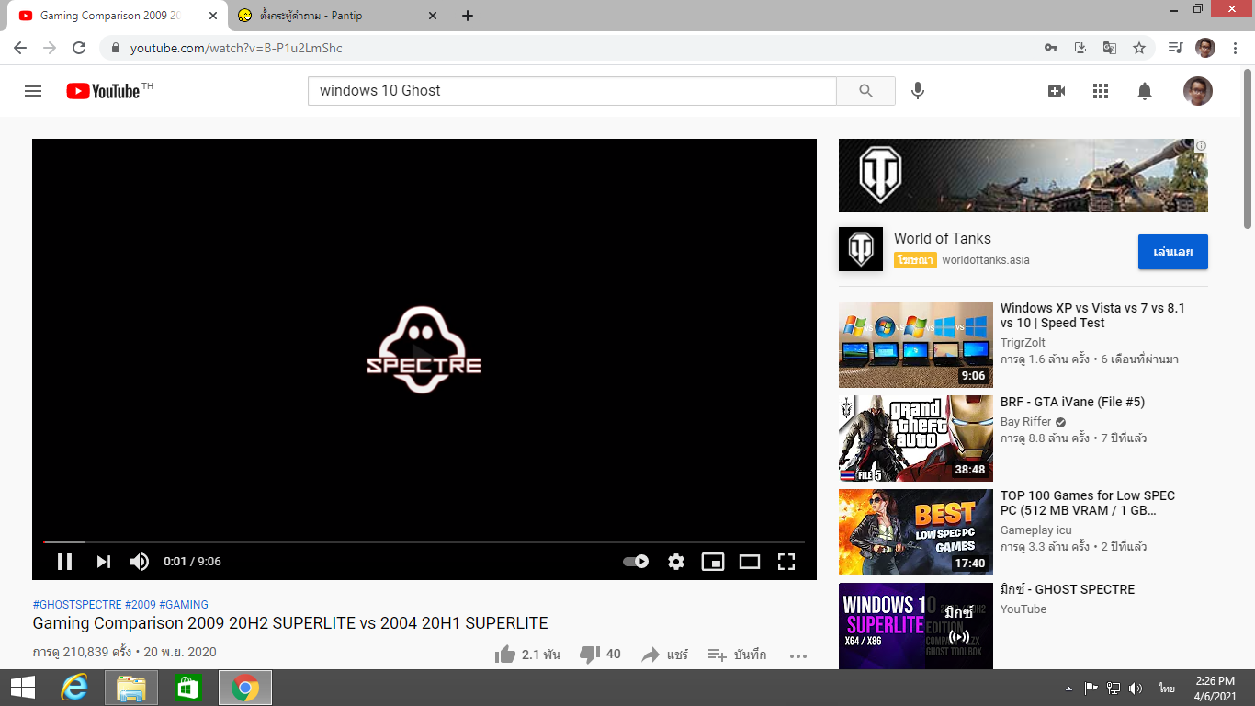Open the ad info icon
This screenshot has height=706, width=1255.
[1201, 146]
